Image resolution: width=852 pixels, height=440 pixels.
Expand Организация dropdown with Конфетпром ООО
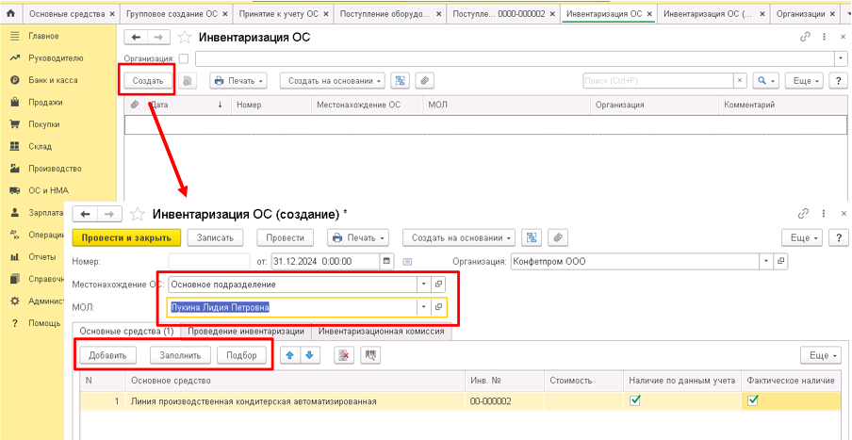coord(765,261)
